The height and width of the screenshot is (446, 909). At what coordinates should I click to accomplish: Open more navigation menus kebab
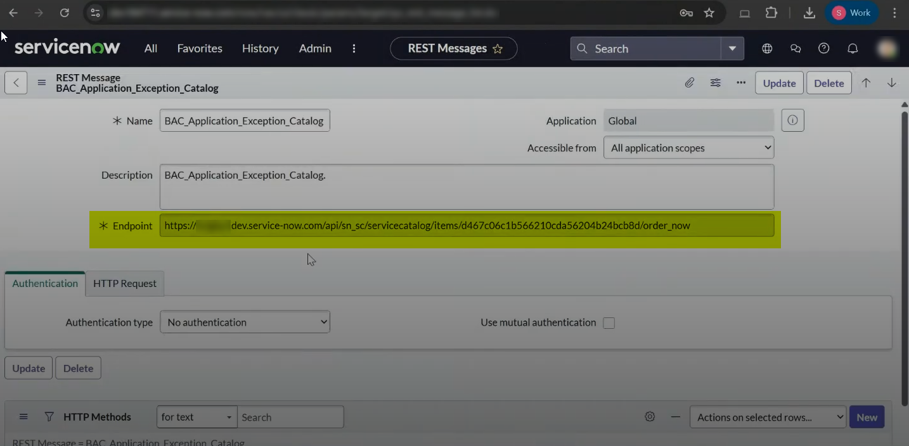(x=354, y=49)
